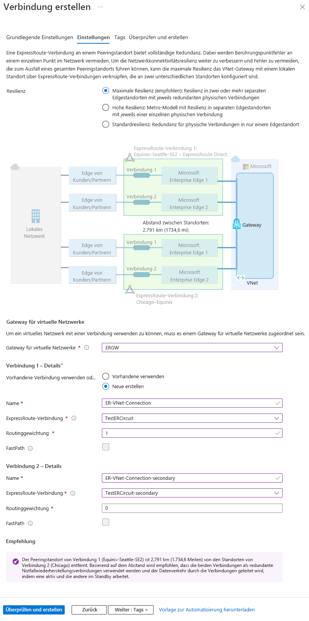Viewport: 309px width, 621px height.
Task: Enable FastPath checkbox for Verbindung 1
Action: (x=106, y=447)
